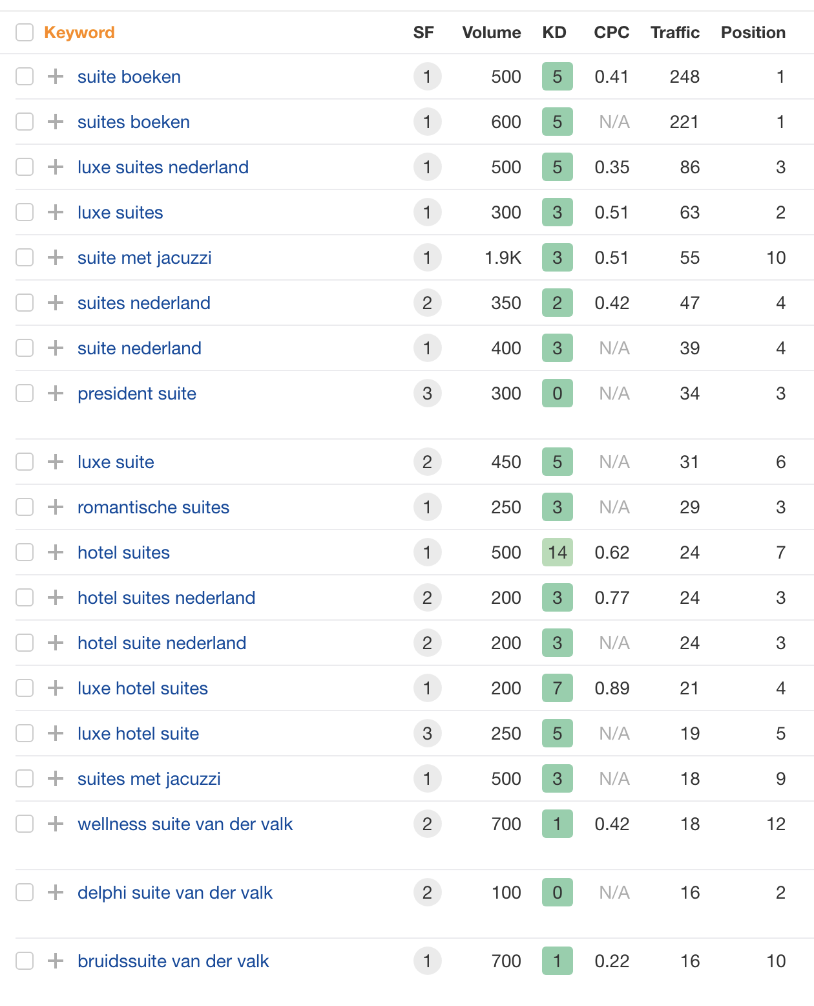Click the KD 14 badge for hotel suites
This screenshot has width=814, height=1006.
coord(557,552)
